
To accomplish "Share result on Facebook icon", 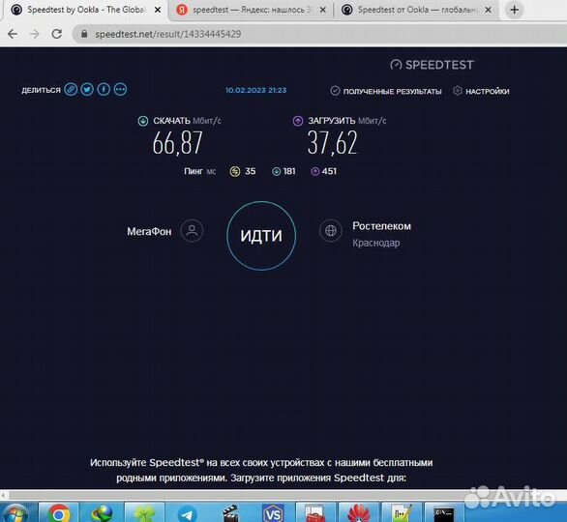I will (x=104, y=89).
